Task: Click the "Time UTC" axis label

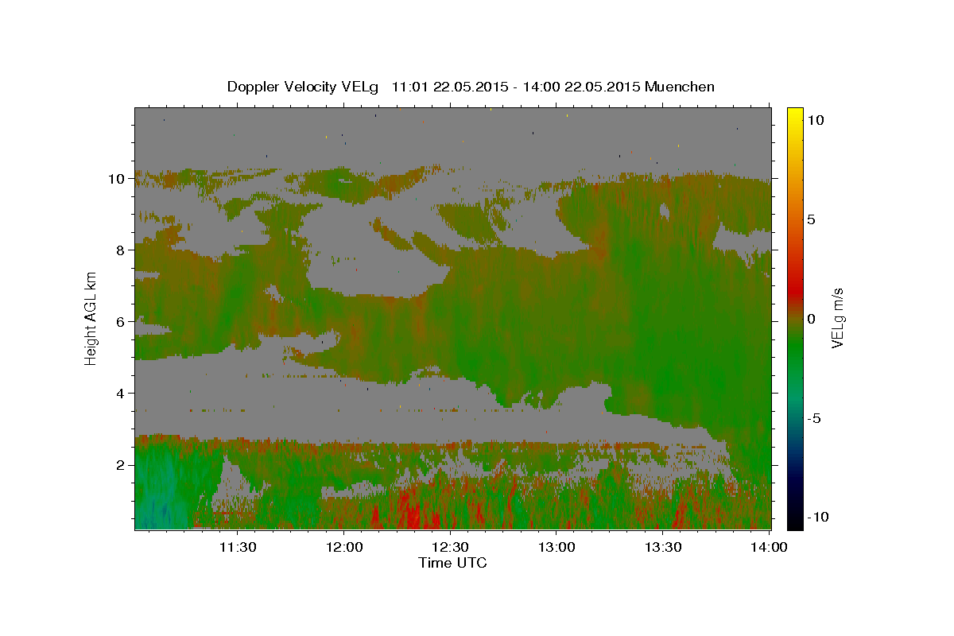Action: tap(452, 563)
